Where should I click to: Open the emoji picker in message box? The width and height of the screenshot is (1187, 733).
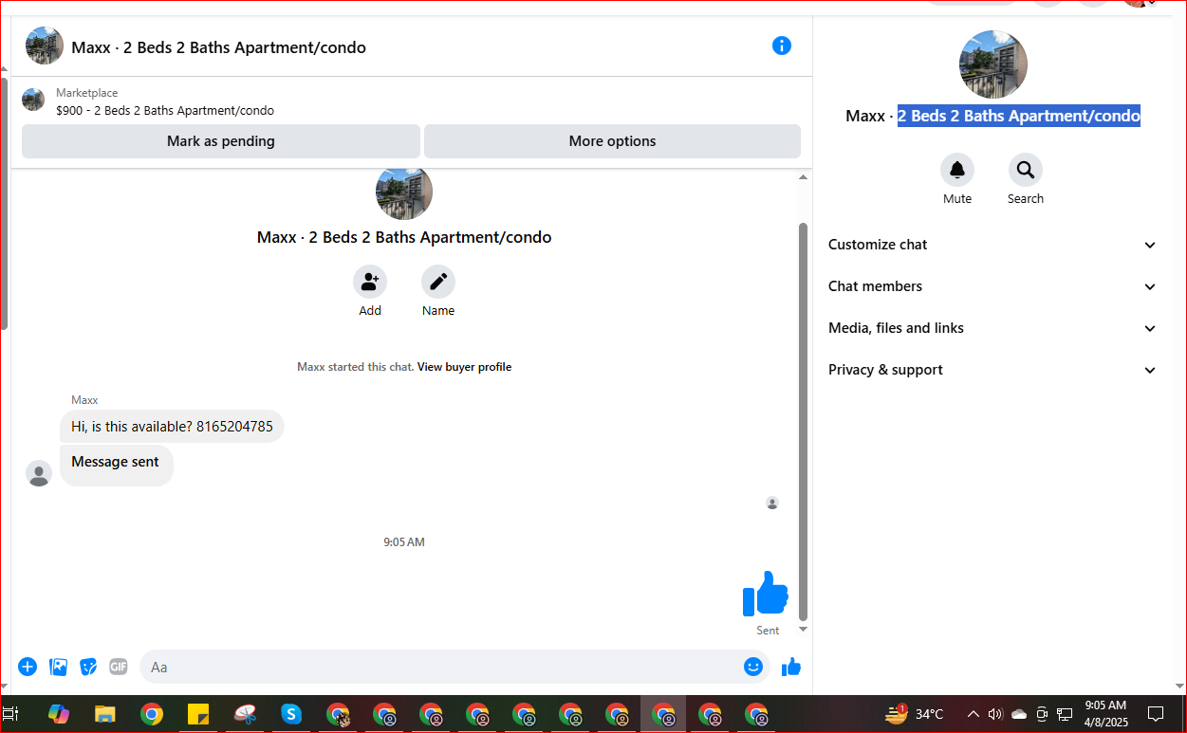click(753, 667)
